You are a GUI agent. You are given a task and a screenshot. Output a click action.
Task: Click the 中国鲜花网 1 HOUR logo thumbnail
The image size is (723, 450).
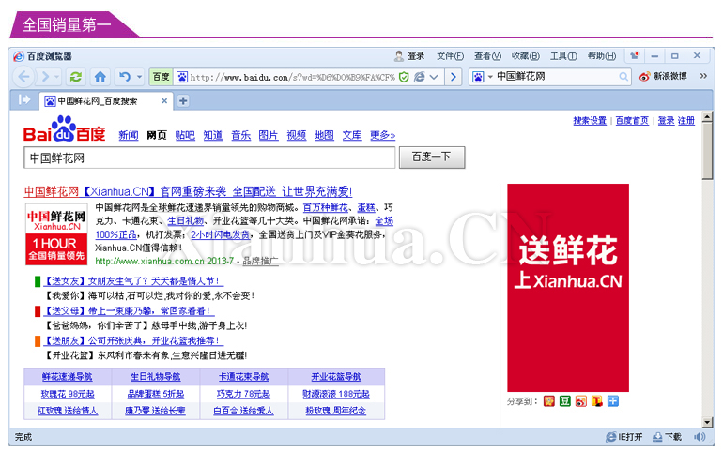click(x=56, y=234)
